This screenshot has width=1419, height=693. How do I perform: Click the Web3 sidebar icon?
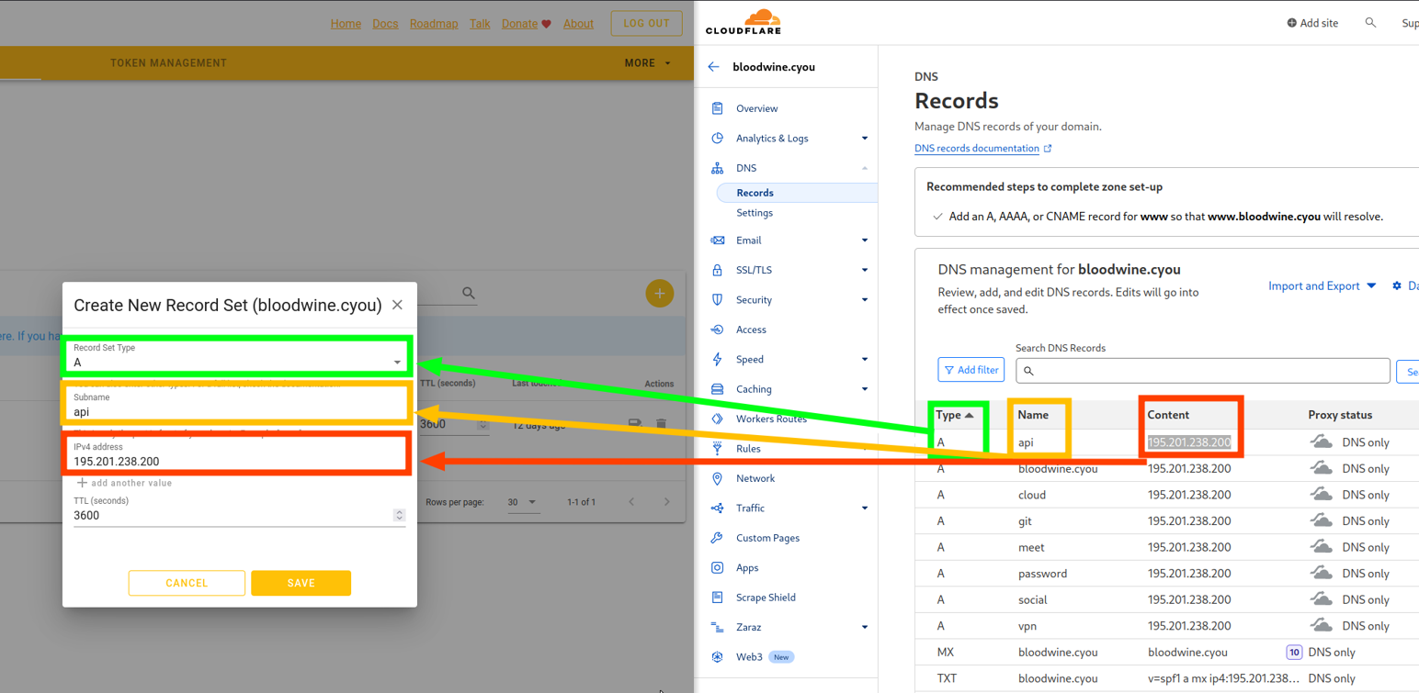pos(718,657)
